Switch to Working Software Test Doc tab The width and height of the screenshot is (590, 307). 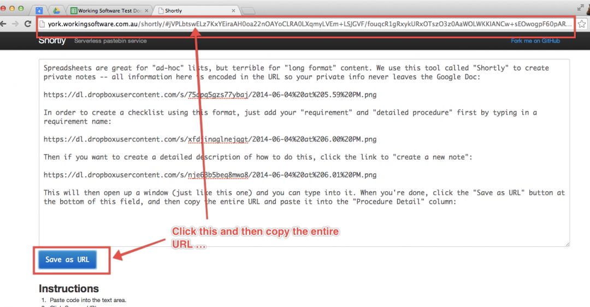pyautogui.click(x=109, y=10)
